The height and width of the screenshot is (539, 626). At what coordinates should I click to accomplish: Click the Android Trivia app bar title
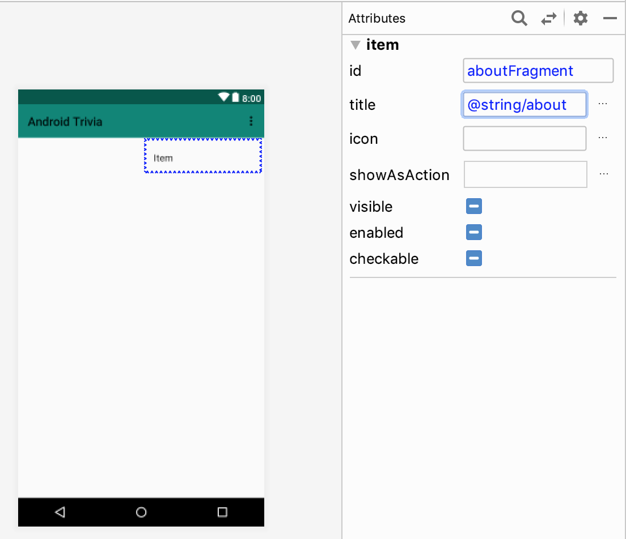(x=65, y=121)
